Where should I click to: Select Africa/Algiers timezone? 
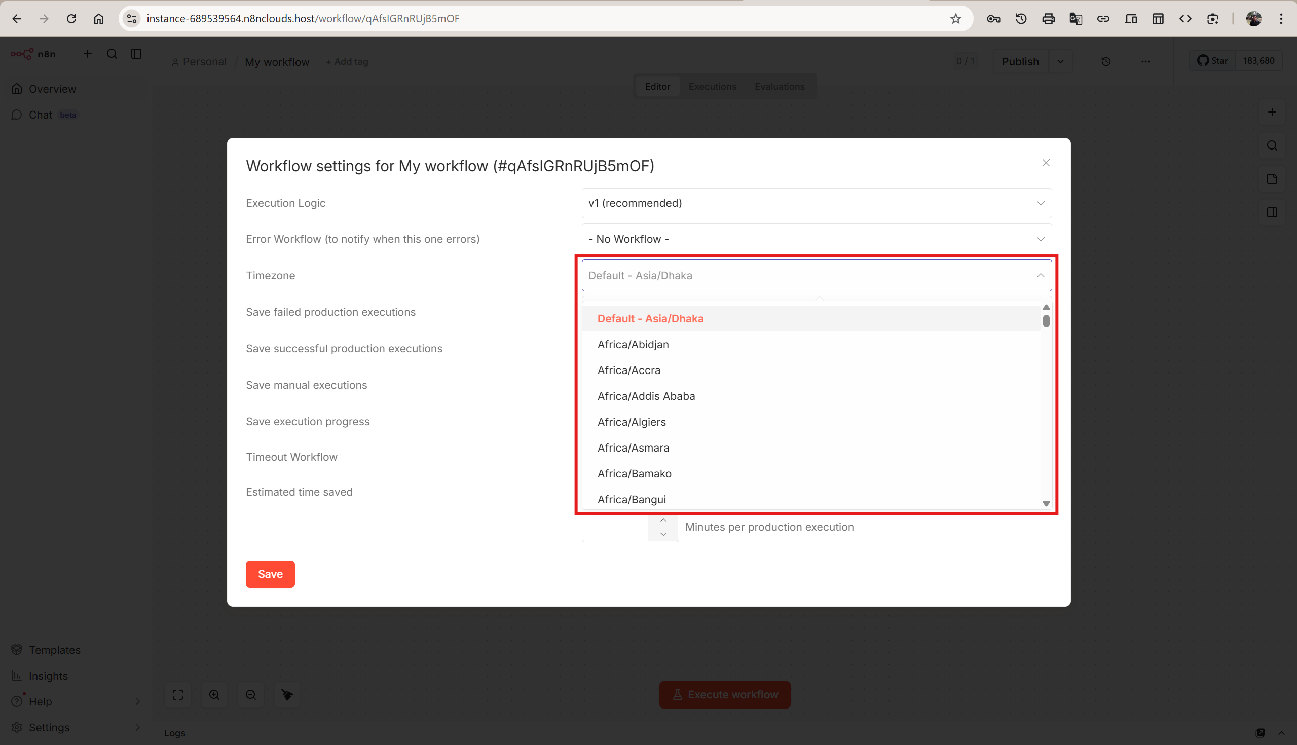(x=811, y=422)
